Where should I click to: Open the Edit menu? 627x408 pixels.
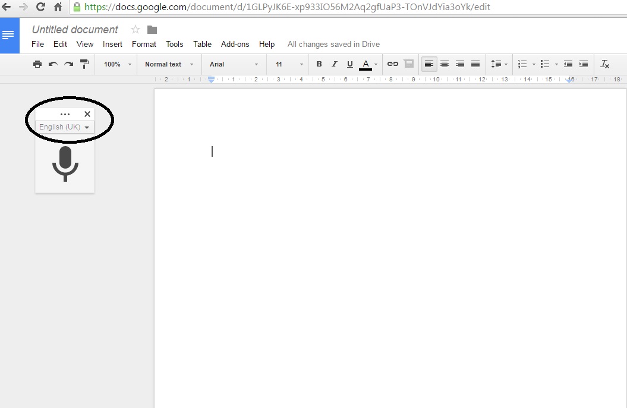[60, 44]
